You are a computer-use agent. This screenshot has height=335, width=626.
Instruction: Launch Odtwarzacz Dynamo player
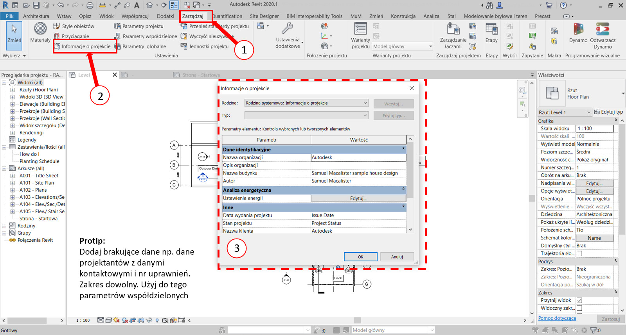click(603, 30)
